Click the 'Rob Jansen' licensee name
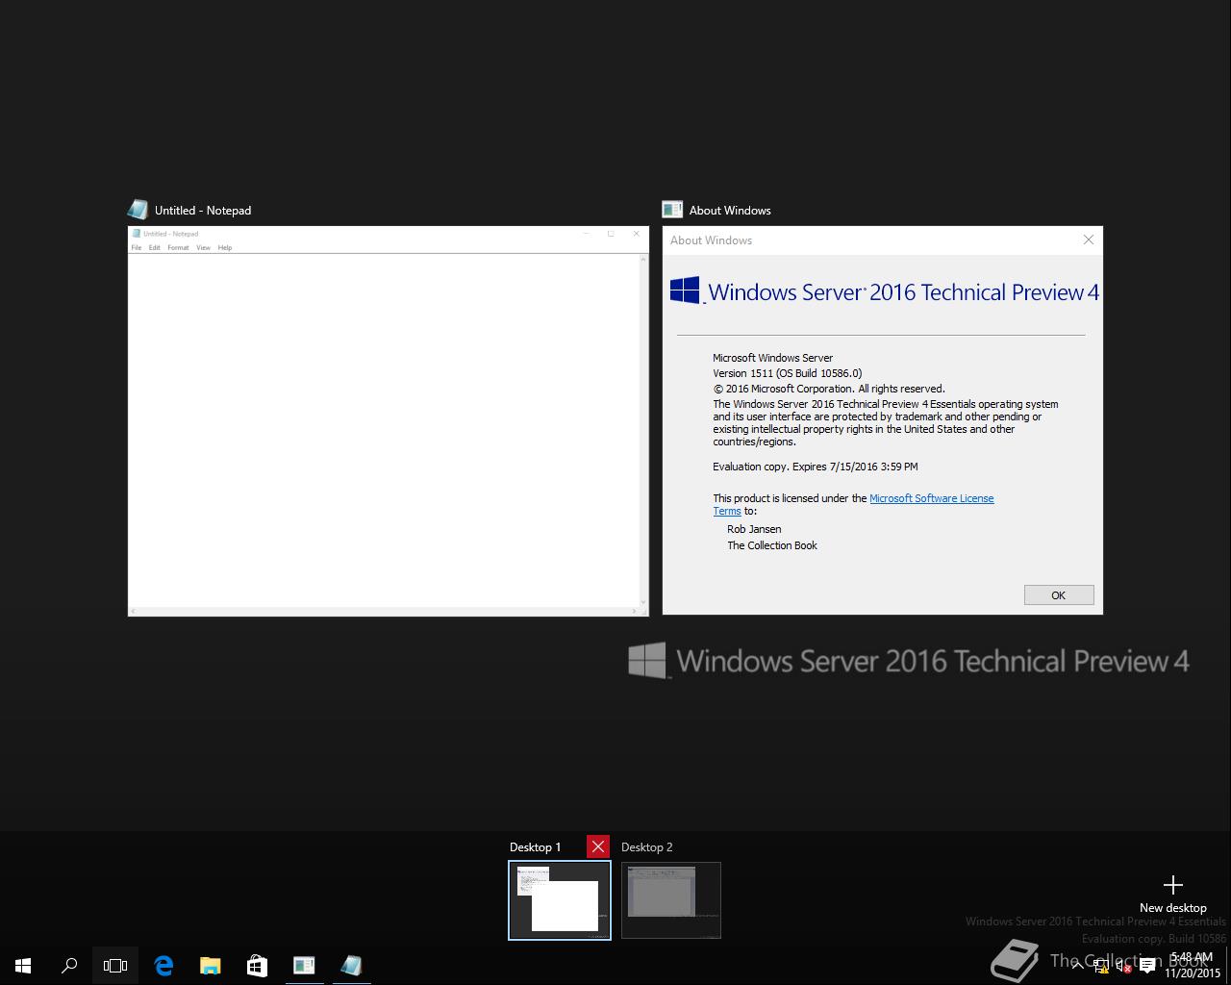1231x985 pixels. 754,529
